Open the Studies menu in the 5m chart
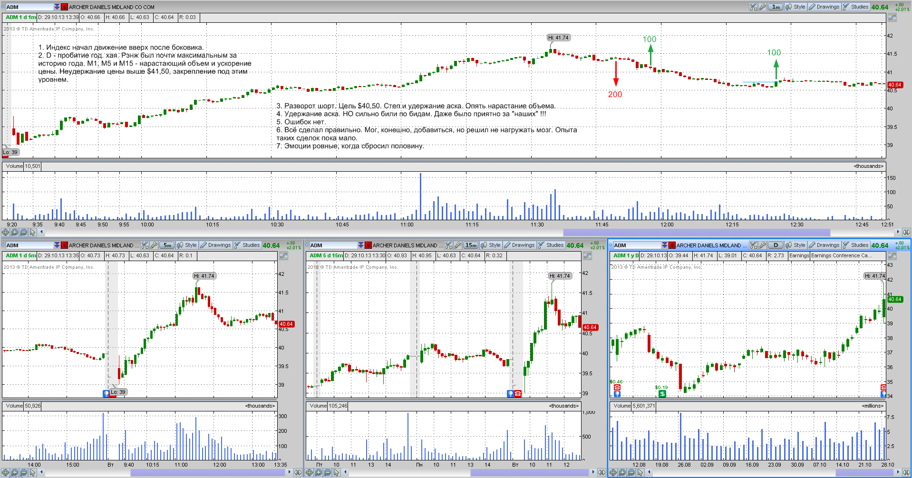This screenshot has width=912, height=478. (247, 245)
